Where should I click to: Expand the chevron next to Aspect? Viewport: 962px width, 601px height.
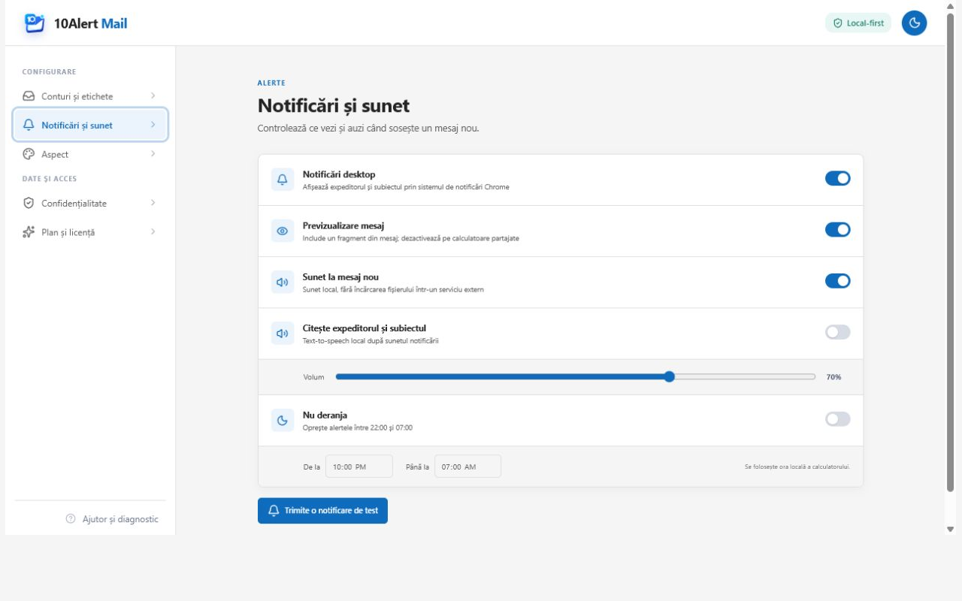click(153, 153)
